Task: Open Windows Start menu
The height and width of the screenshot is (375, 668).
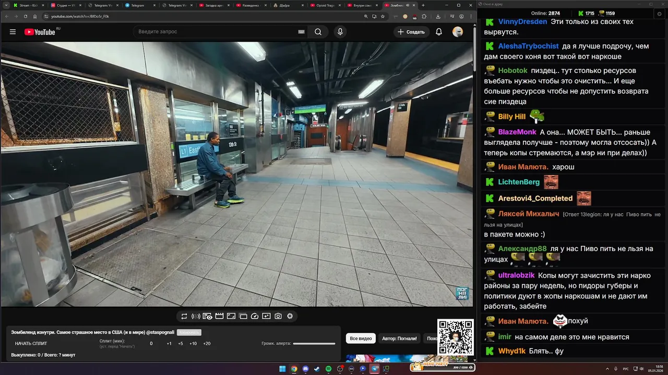Action: (x=282, y=369)
